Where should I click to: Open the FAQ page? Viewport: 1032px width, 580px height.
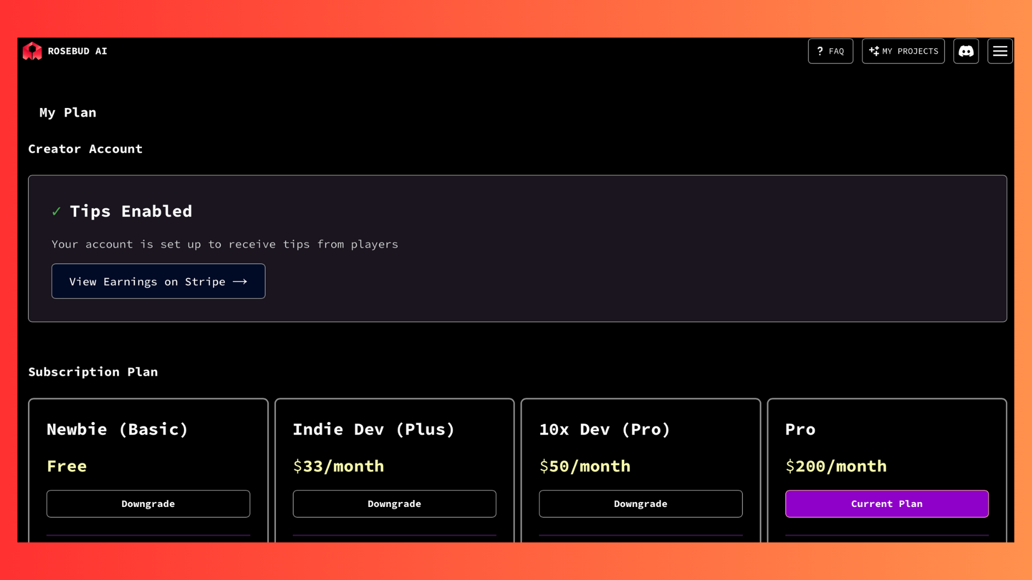pos(830,51)
